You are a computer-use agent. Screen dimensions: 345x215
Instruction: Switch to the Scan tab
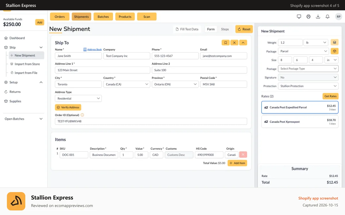[x=147, y=17]
